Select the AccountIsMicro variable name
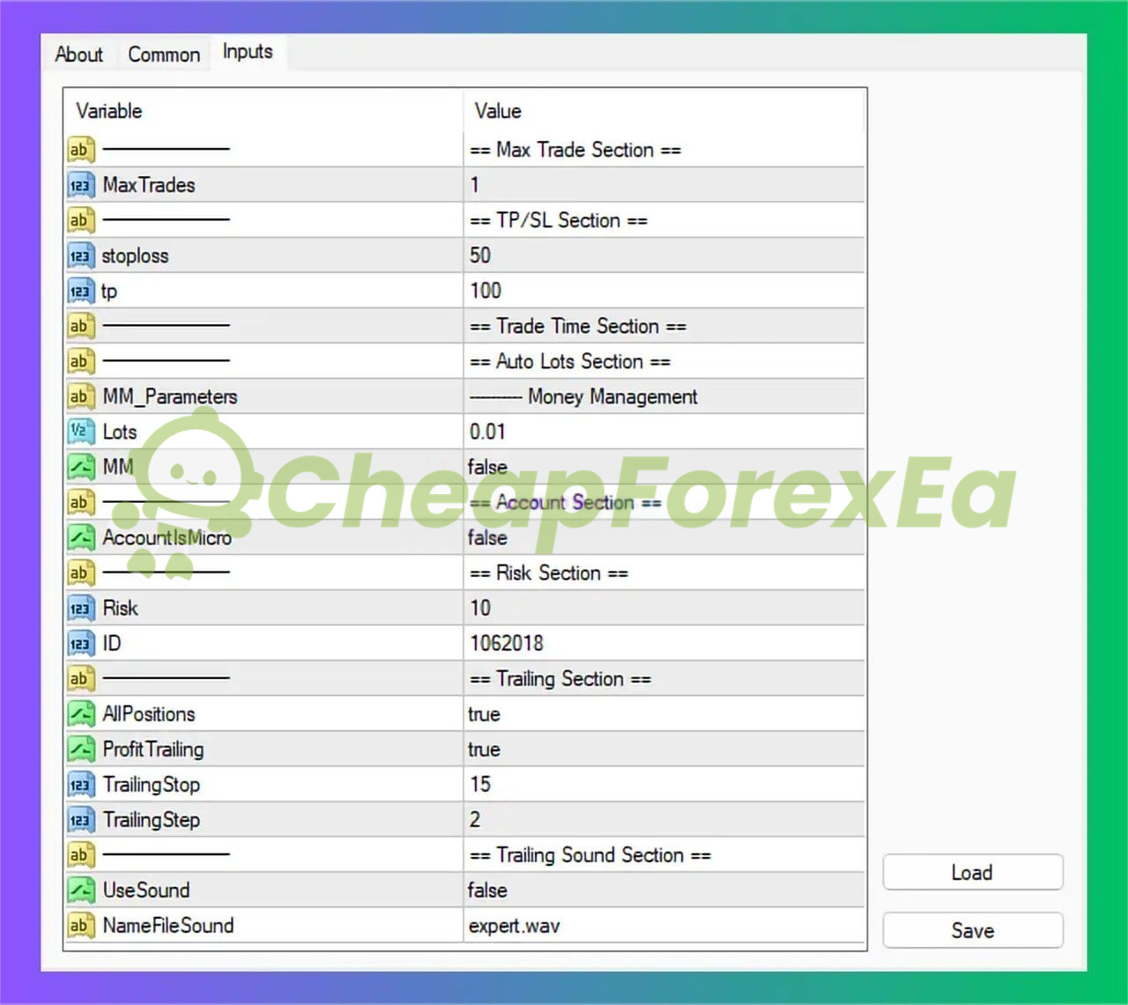 pyautogui.click(x=167, y=537)
